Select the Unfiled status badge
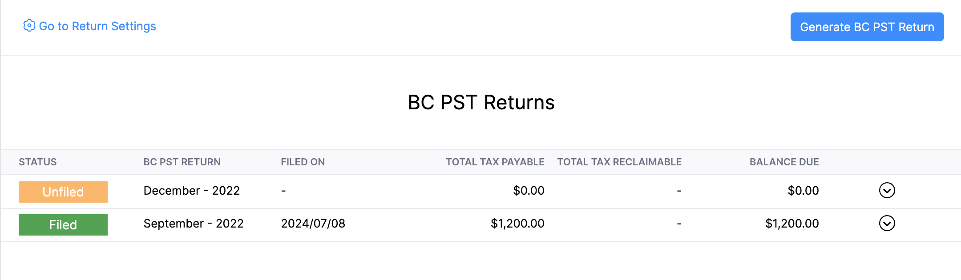This screenshot has height=280, width=961. click(63, 192)
